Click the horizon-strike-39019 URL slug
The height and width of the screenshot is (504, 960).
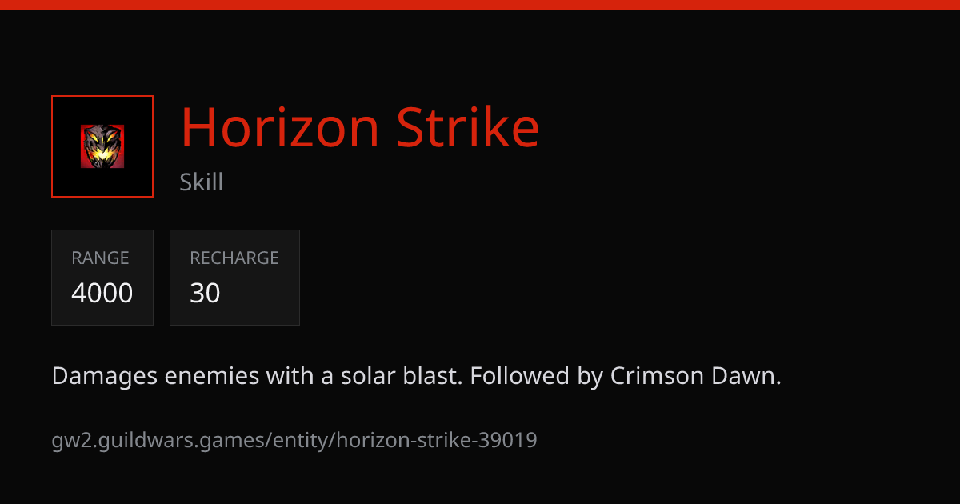(437, 440)
